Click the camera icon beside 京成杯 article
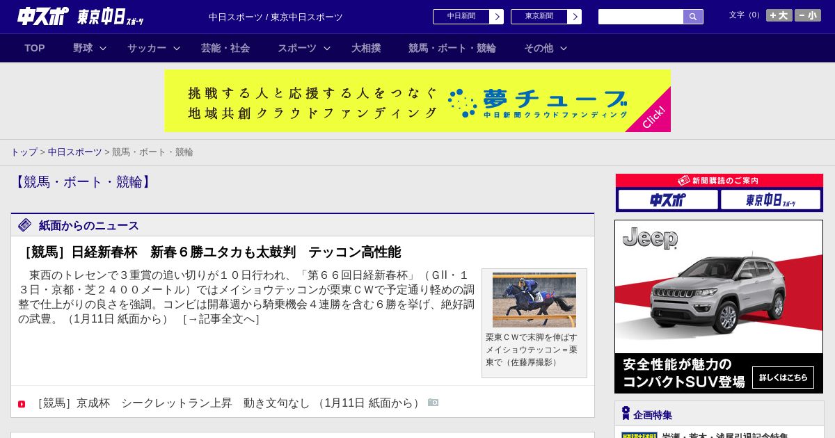The width and height of the screenshot is (835, 438). pos(433,403)
